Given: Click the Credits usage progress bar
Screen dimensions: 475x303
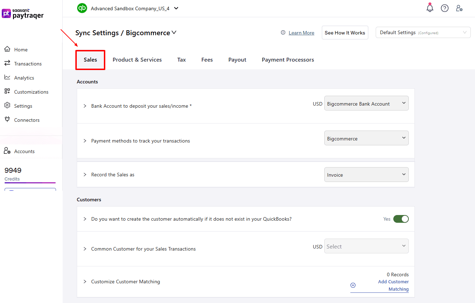Looking at the screenshot, I should [x=30, y=183].
